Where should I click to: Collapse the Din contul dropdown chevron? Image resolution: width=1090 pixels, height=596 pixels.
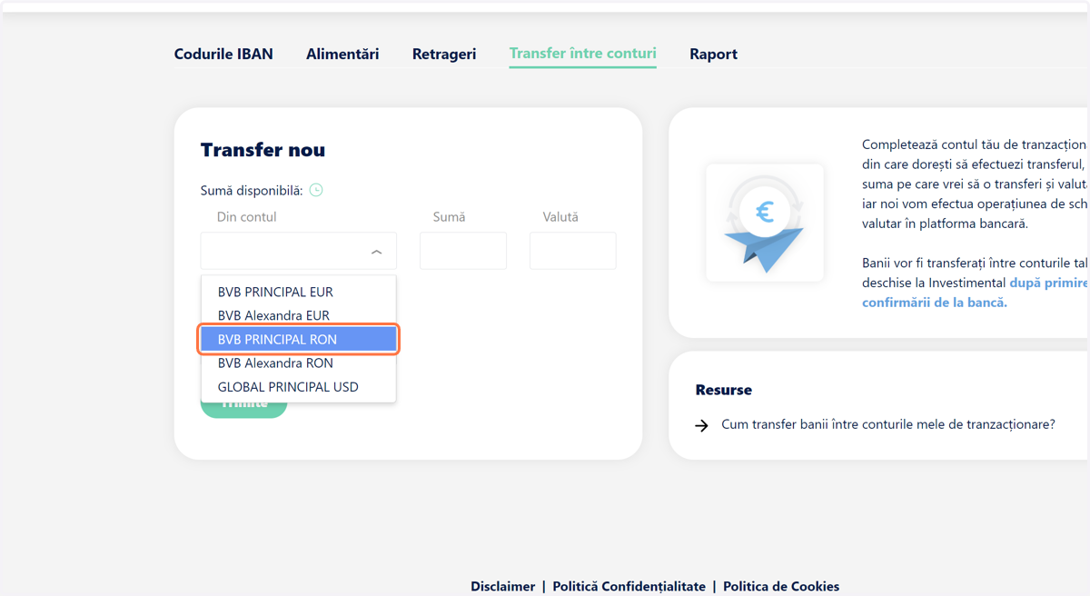(377, 252)
